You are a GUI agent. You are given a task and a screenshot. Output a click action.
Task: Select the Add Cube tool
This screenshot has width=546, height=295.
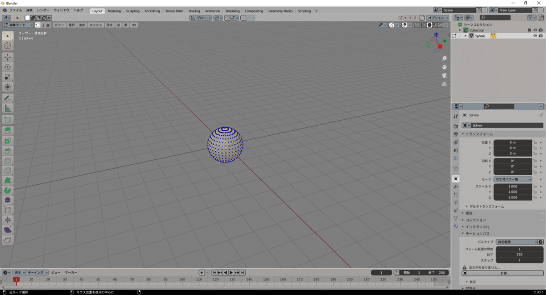8,119
